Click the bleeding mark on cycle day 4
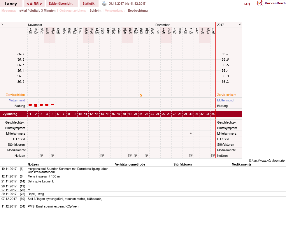This screenshot has width=286, height=248. click(x=47, y=105)
